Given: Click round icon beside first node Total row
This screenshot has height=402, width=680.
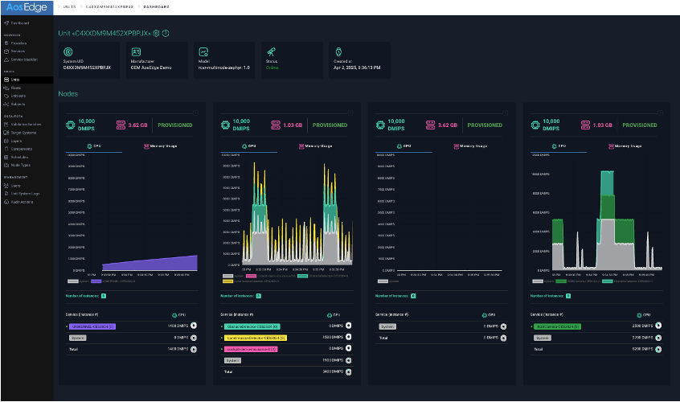Looking at the screenshot, I should click(194, 350).
